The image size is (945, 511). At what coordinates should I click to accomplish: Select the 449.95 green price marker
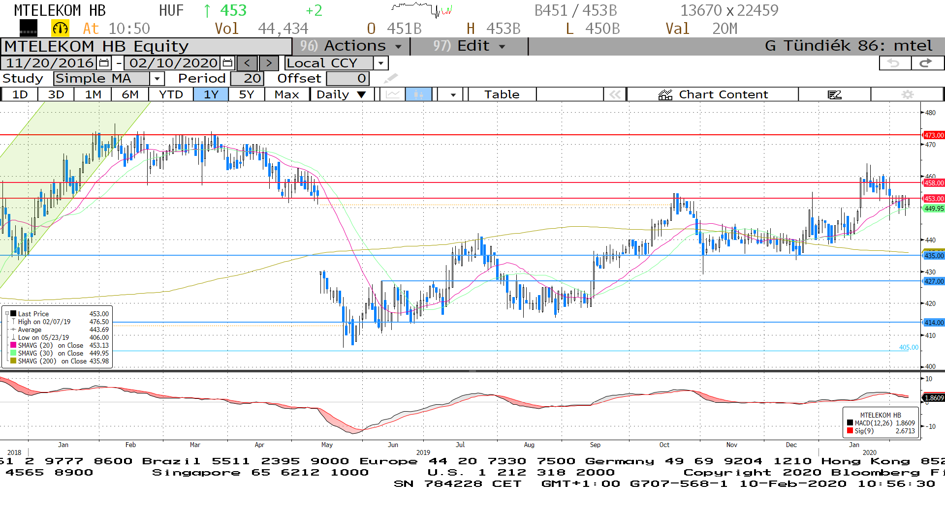pos(933,209)
